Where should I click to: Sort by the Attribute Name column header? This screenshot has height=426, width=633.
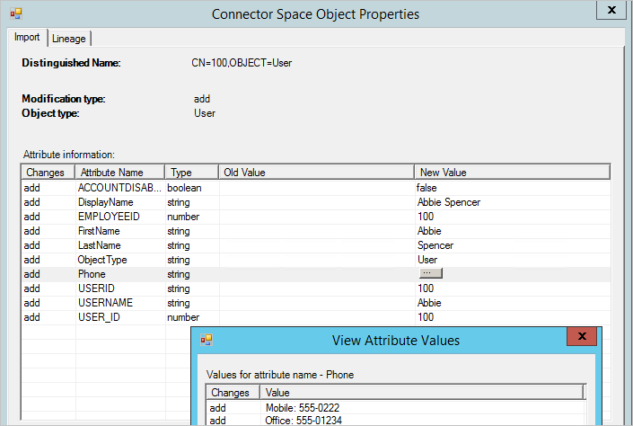tap(120, 173)
